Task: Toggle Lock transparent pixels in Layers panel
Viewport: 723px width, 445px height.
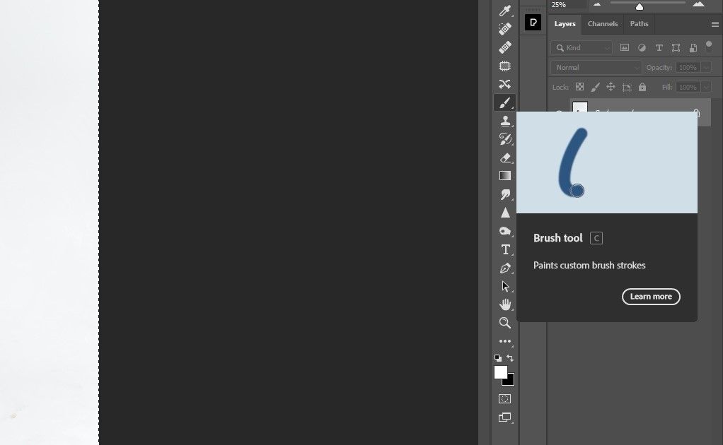Action: click(579, 87)
